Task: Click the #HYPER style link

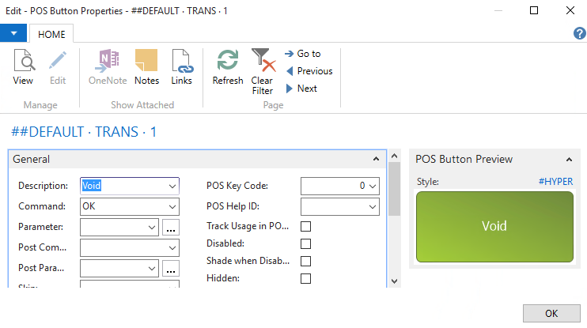Action: [x=555, y=182]
